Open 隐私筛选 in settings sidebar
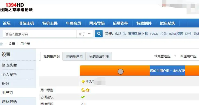Screen dimensions: 199x105 (x=9, y=102)
